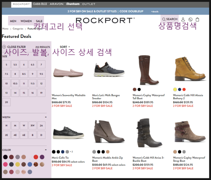This screenshot has height=180, width=211.
Task: Click Close Filter label
Action: coord(16,47)
